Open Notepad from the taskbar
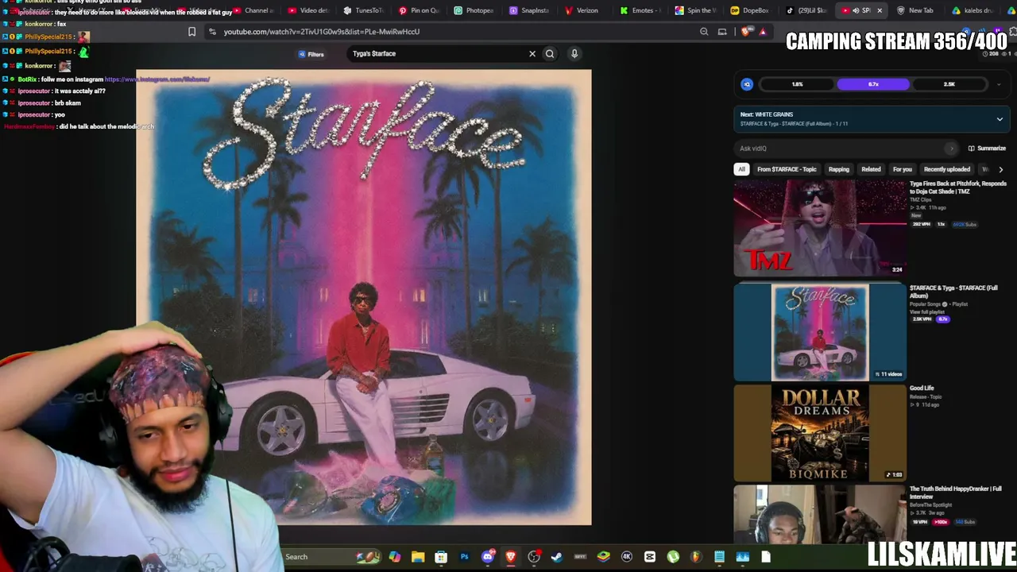Image resolution: width=1017 pixels, height=572 pixels. (719, 557)
